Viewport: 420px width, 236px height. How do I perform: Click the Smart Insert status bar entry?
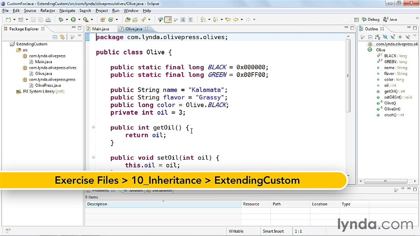coord(273,231)
